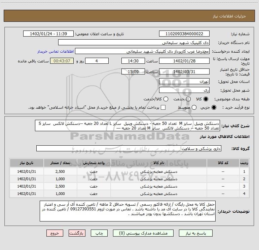Image resolution: width=259 pixels, height=250 pixels.
Task: Click the کد کالا column header
Action: (223, 163)
